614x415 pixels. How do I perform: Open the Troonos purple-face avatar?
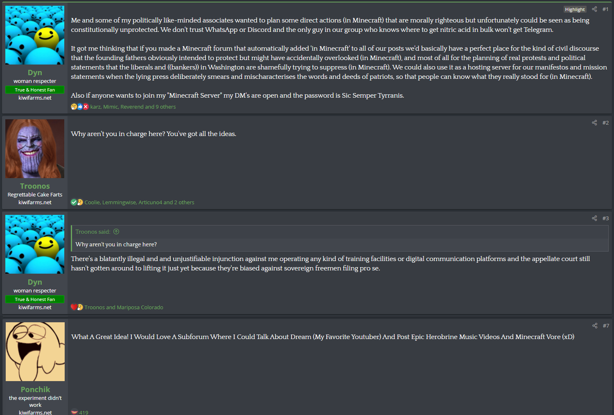click(35, 149)
